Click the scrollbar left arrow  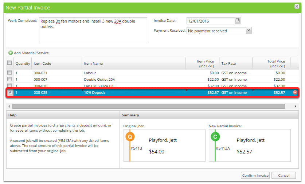click(x=9, y=106)
